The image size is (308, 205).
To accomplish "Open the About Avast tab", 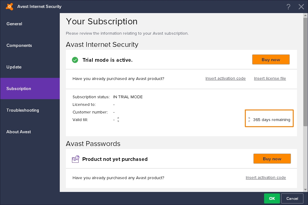I will (x=19, y=132).
